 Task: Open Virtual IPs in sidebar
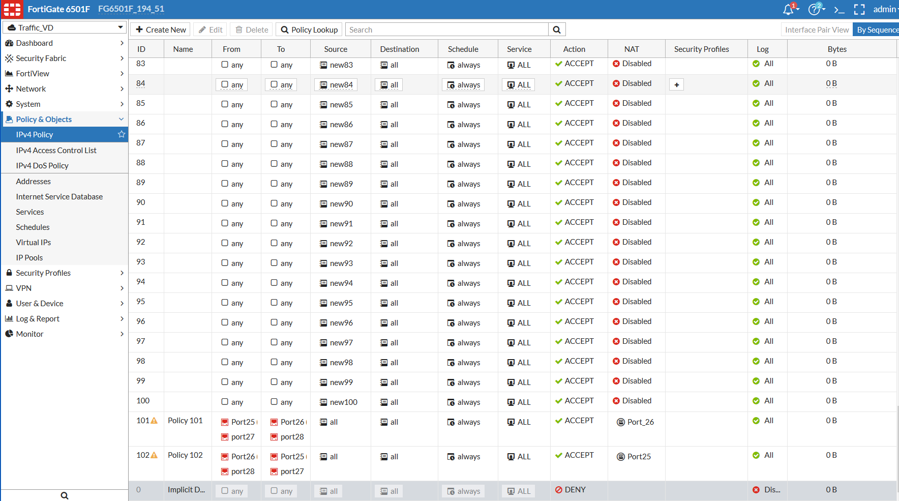[33, 243]
